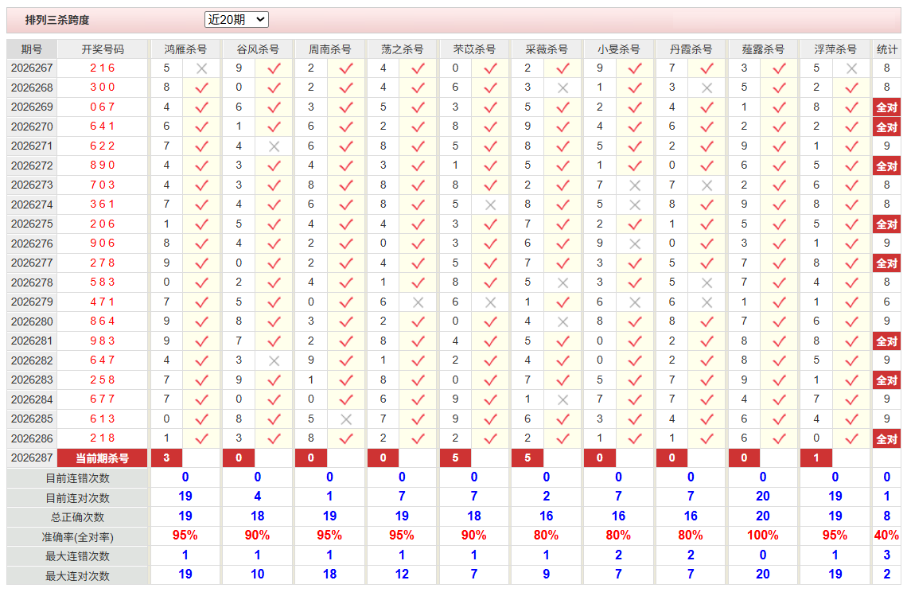Open the 近20期 period dropdown
Image resolution: width=907 pixels, height=592 pixels.
point(236,20)
